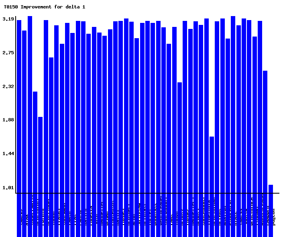The height and width of the screenshot is (237, 281).
Task: Click the 3.19 y-axis label
Action: click(x=8, y=19)
